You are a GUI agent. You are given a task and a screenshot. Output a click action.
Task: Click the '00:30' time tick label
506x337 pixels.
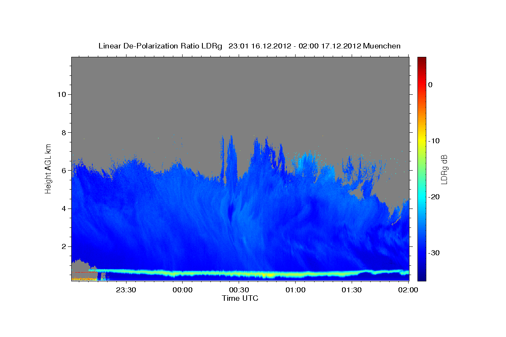point(239,290)
